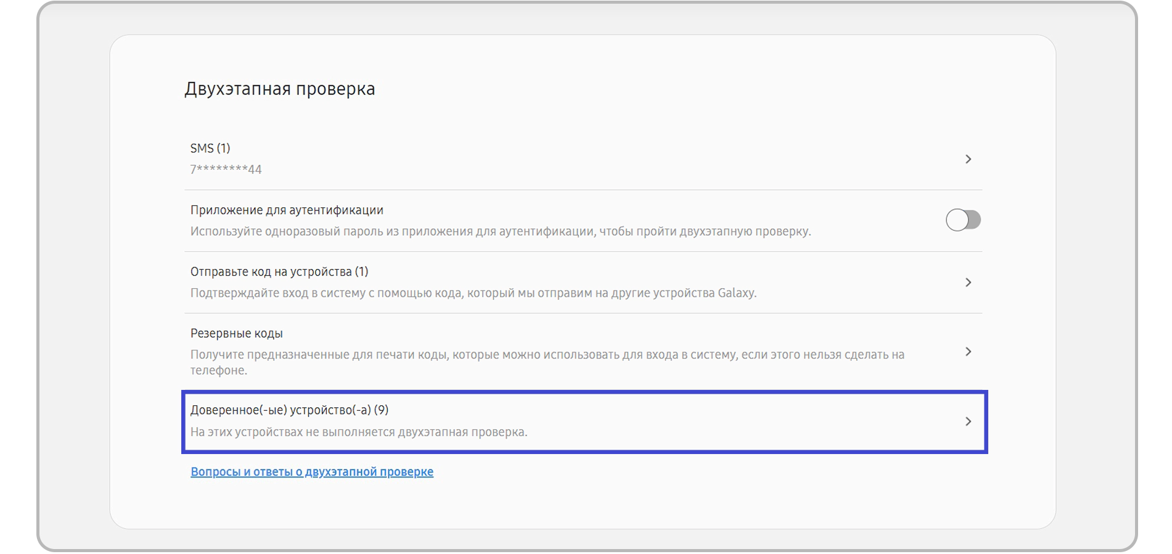Click the masked phone number 7********44
The image size is (1172, 554).
226,169
